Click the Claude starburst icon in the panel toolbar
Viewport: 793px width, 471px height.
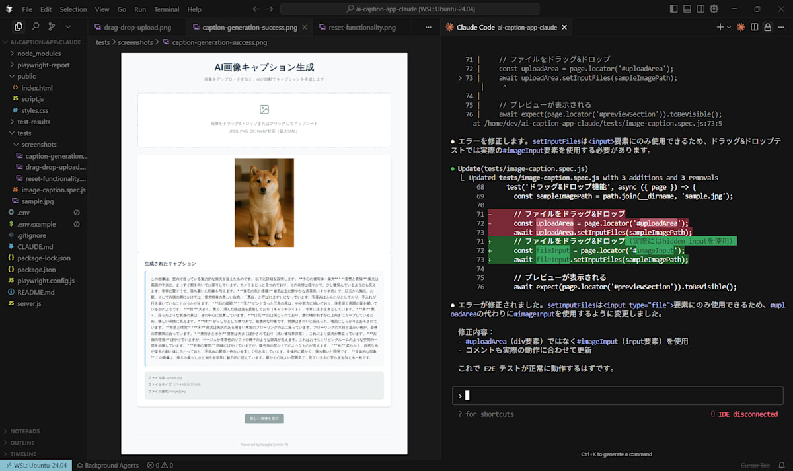coord(741,27)
